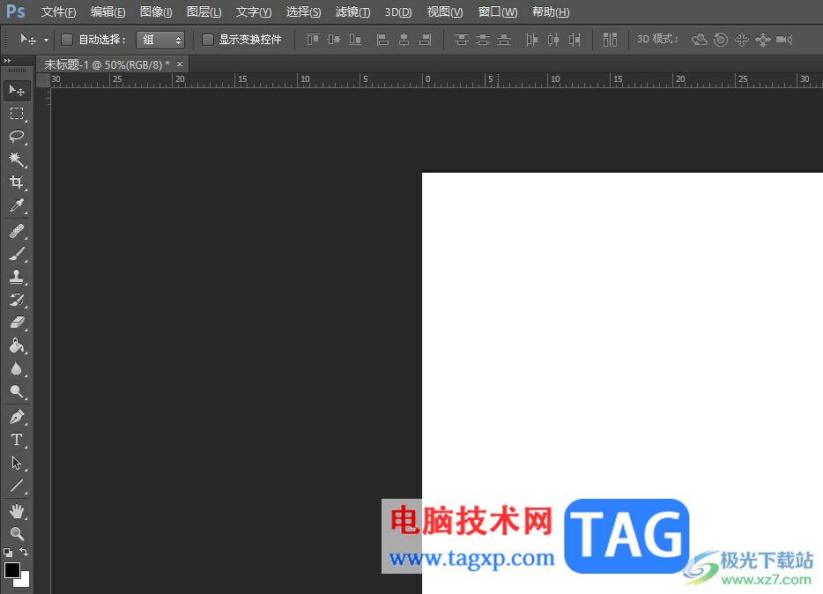The width and height of the screenshot is (823, 594).
Task: Click the distribute left edges icon
Action: click(531, 40)
